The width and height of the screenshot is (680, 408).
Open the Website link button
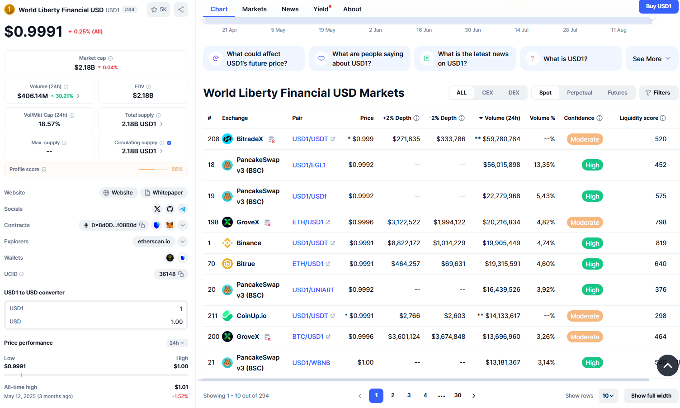118,193
